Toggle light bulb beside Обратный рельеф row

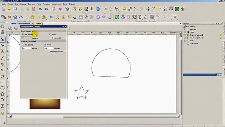[221, 38]
